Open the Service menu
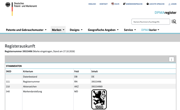 [x=128, y=30]
